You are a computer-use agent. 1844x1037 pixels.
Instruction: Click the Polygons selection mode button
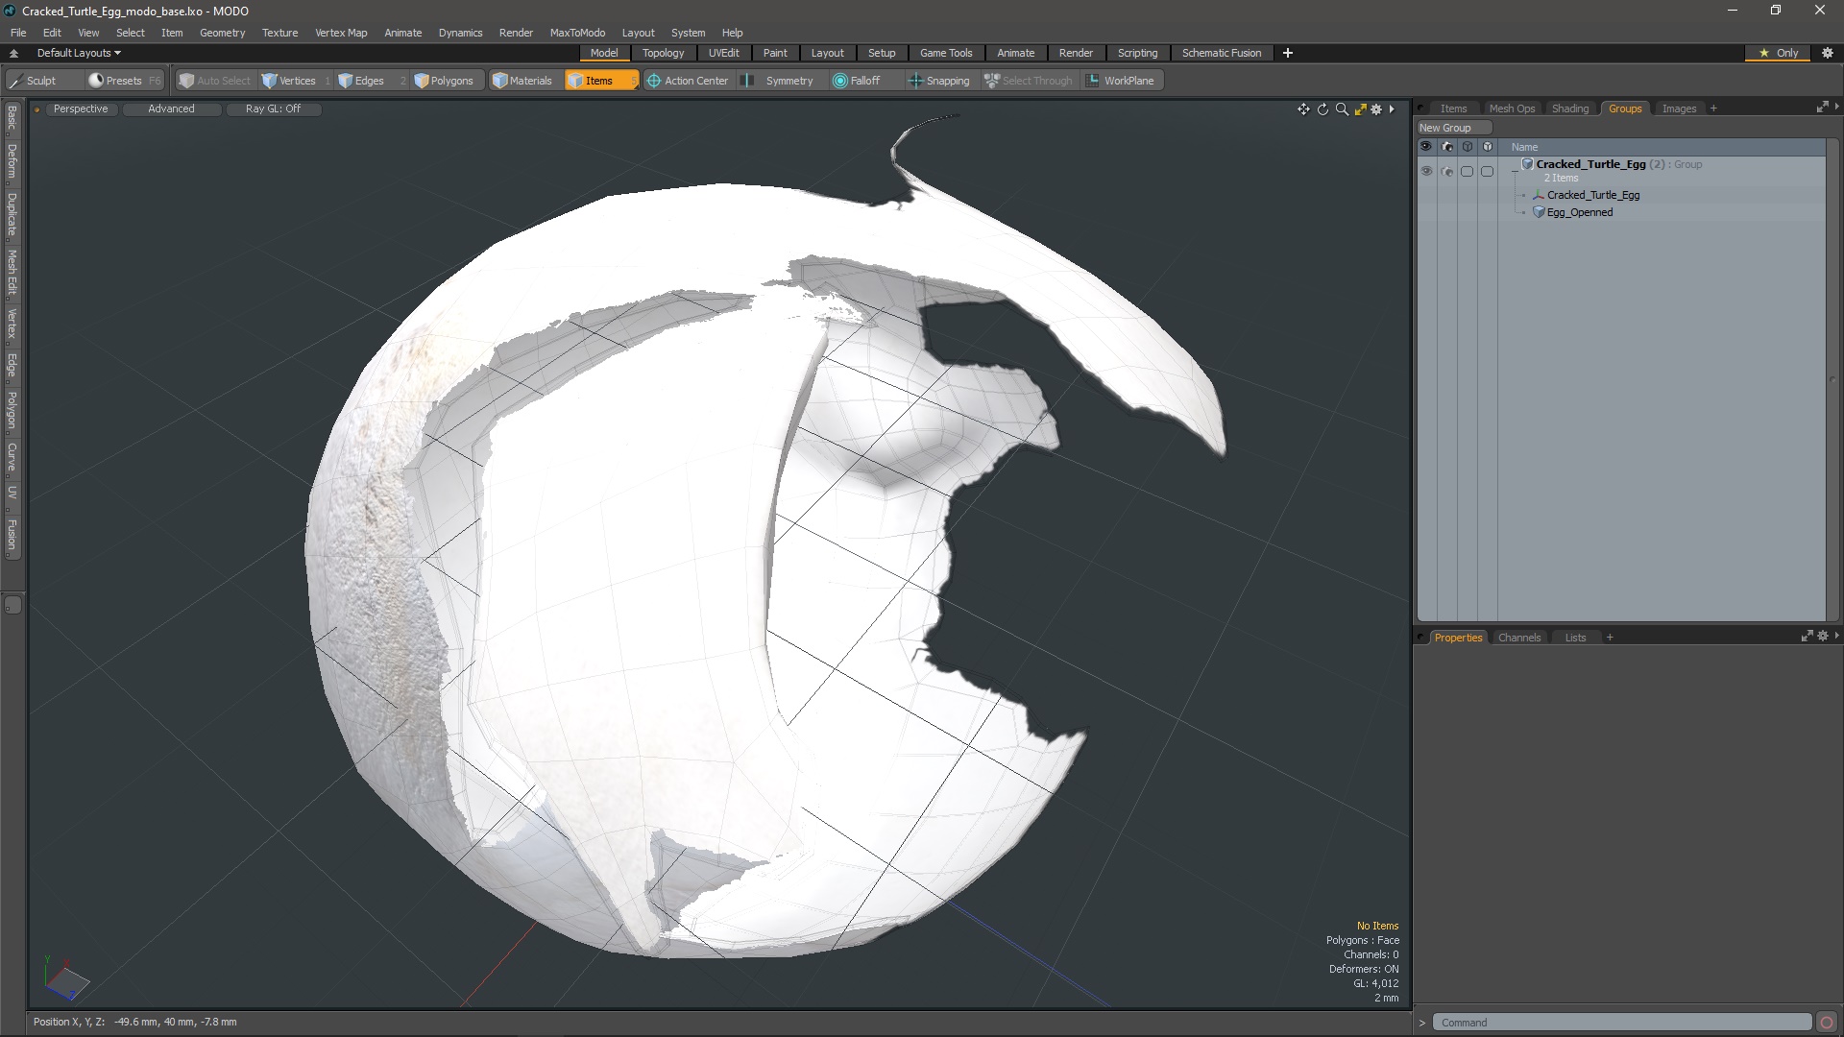(x=444, y=81)
